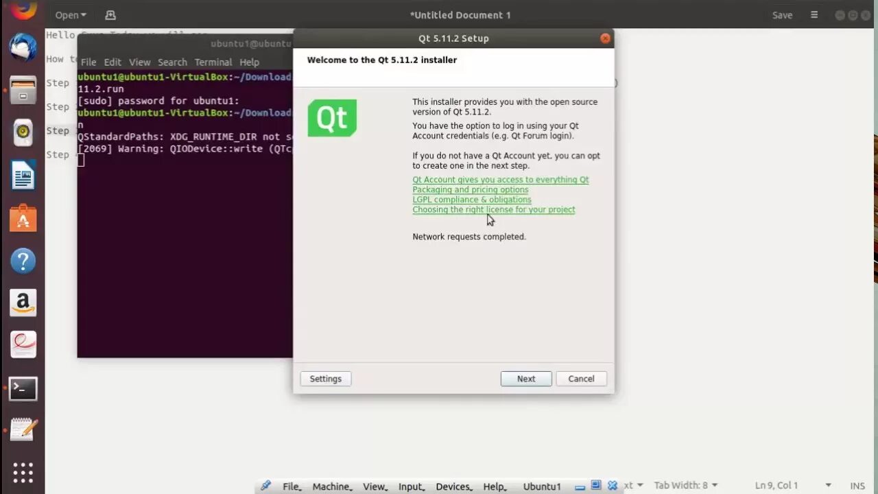The image size is (878, 494).
Task: Click the pin icon on the VirtualBox mini toolbar
Action: click(266, 486)
